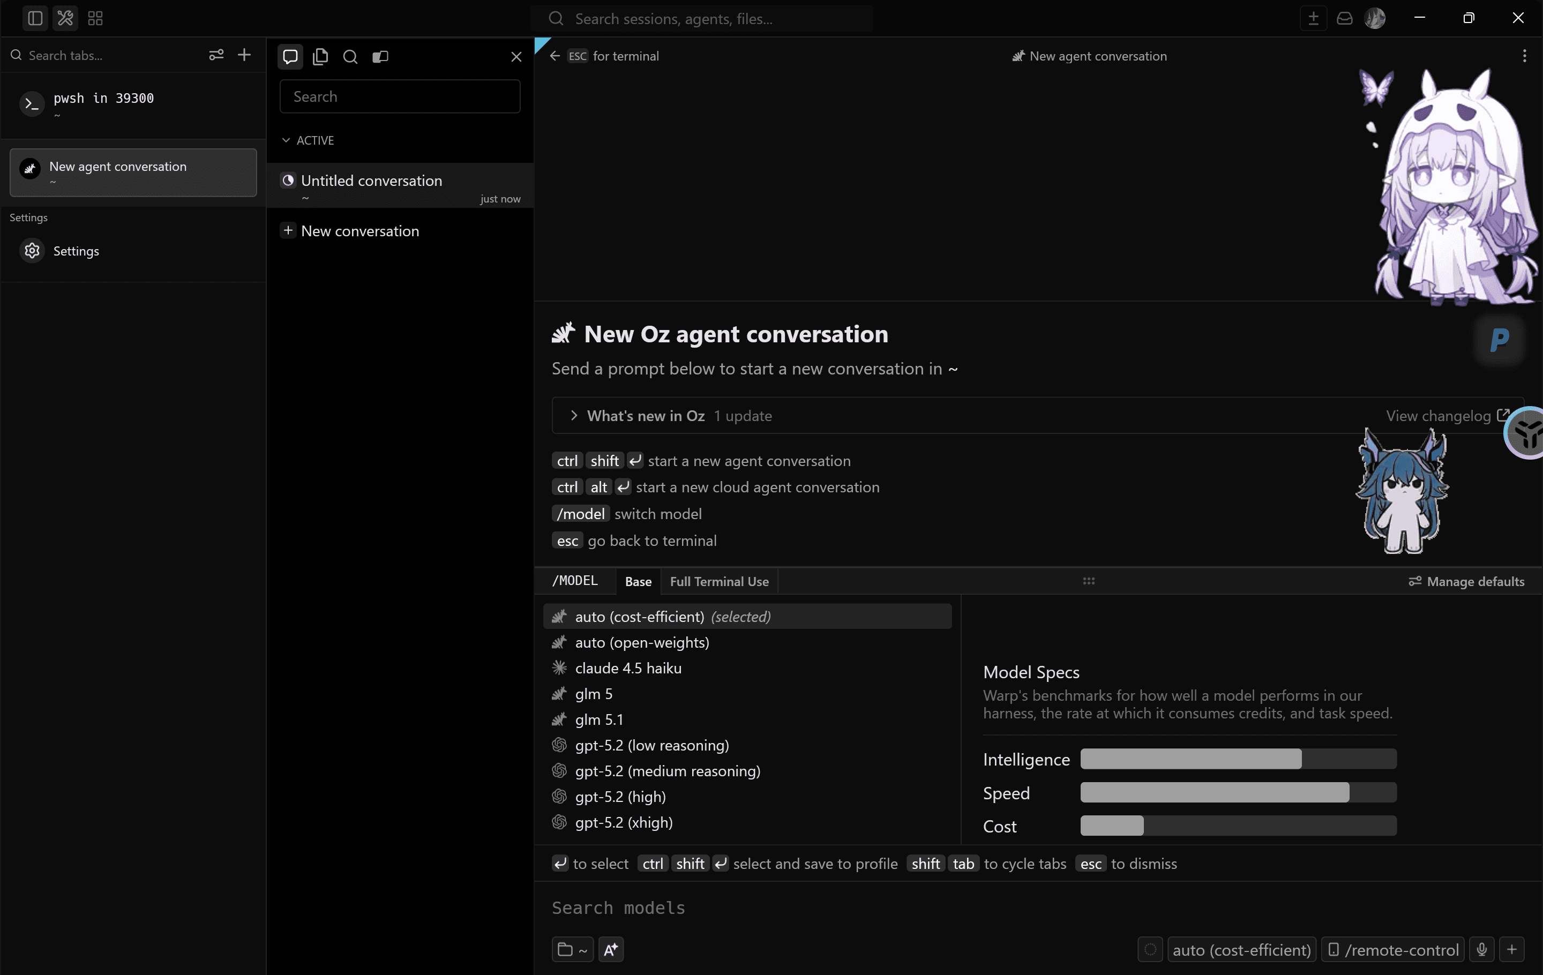Choose the auto (open-weights) model
This screenshot has width=1543, height=975.
pyautogui.click(x=747, y=642)
